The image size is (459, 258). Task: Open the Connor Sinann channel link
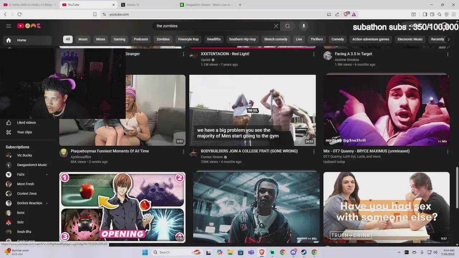click(x=212, y=157)
